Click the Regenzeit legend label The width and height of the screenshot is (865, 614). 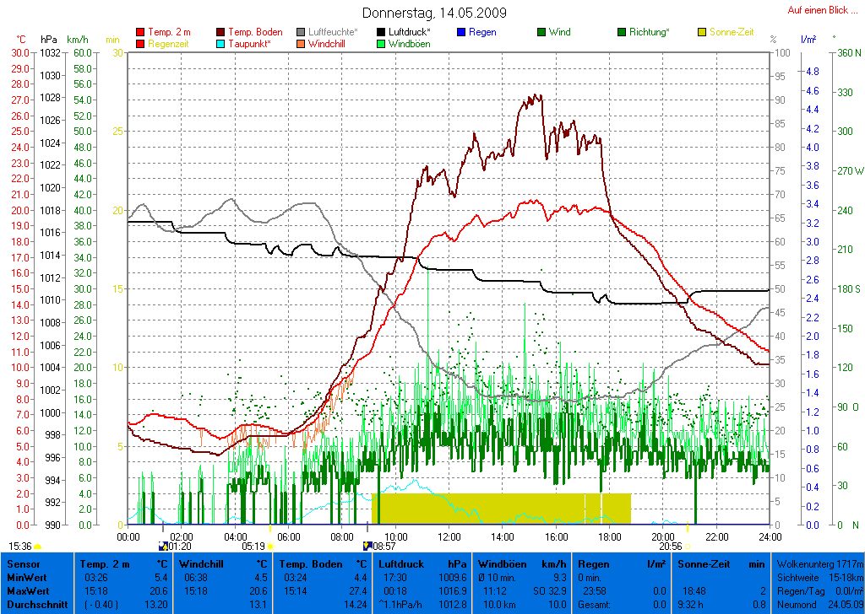point(169,44)
